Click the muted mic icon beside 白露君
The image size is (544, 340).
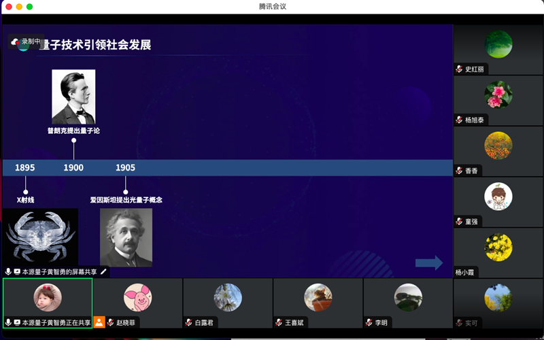pyautogui.click(x=189, y=322)
